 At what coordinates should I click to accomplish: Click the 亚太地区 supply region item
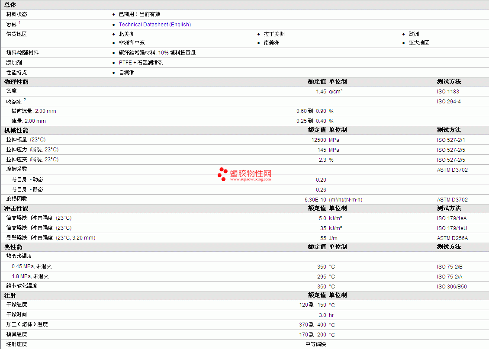tap(419, 43)
